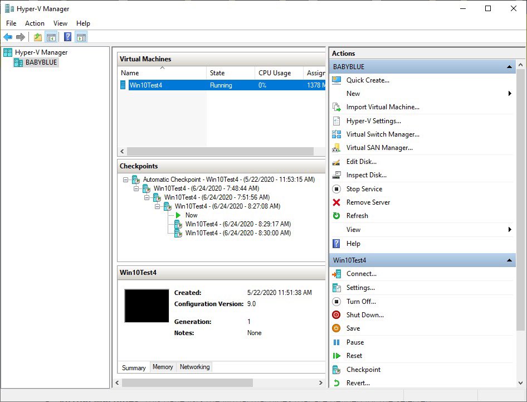This screenshot has height=402, width=527.
Task: Pause the Win10Test4 virtual machine
Action: [355, 342]
